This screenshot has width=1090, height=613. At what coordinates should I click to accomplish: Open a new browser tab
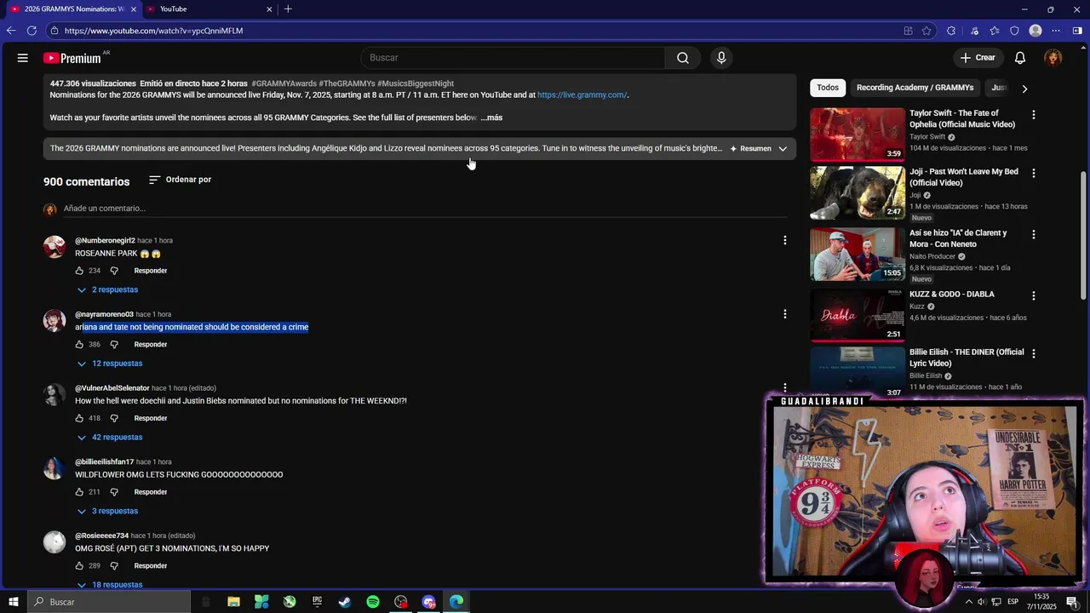click(x=288, y=9)
